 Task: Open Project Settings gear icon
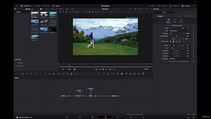click(x=194, y=117)
